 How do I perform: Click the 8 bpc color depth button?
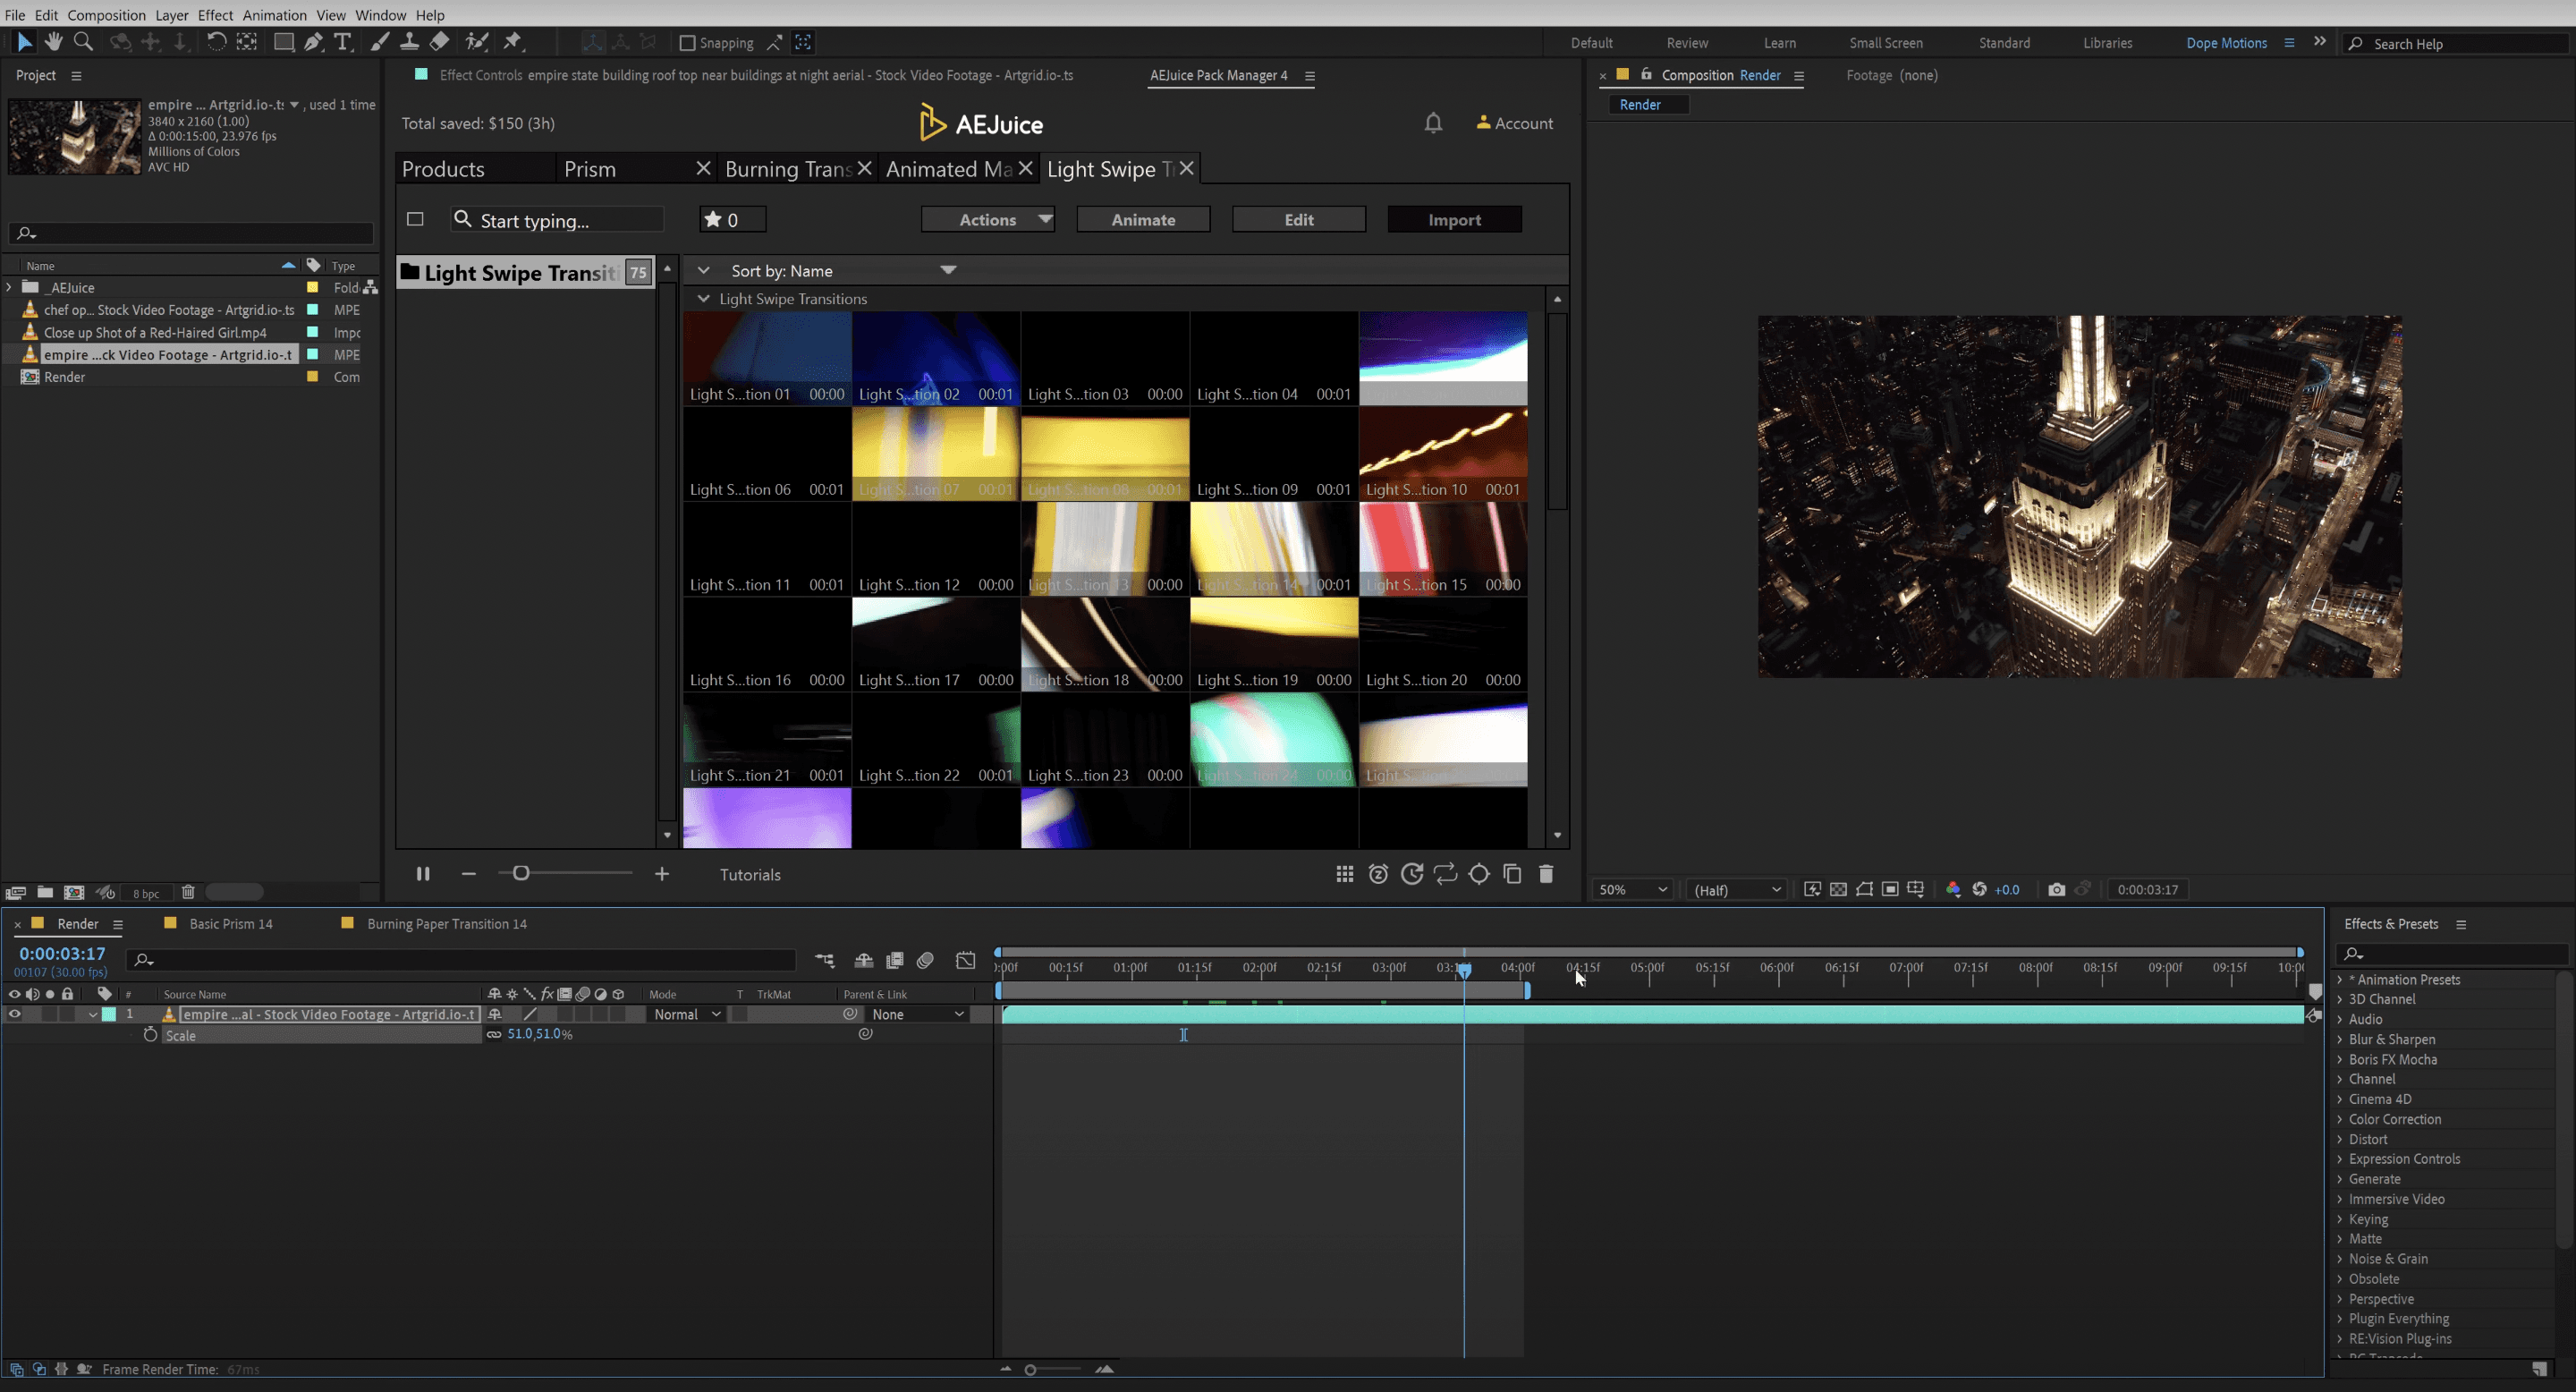coord(146,893)
